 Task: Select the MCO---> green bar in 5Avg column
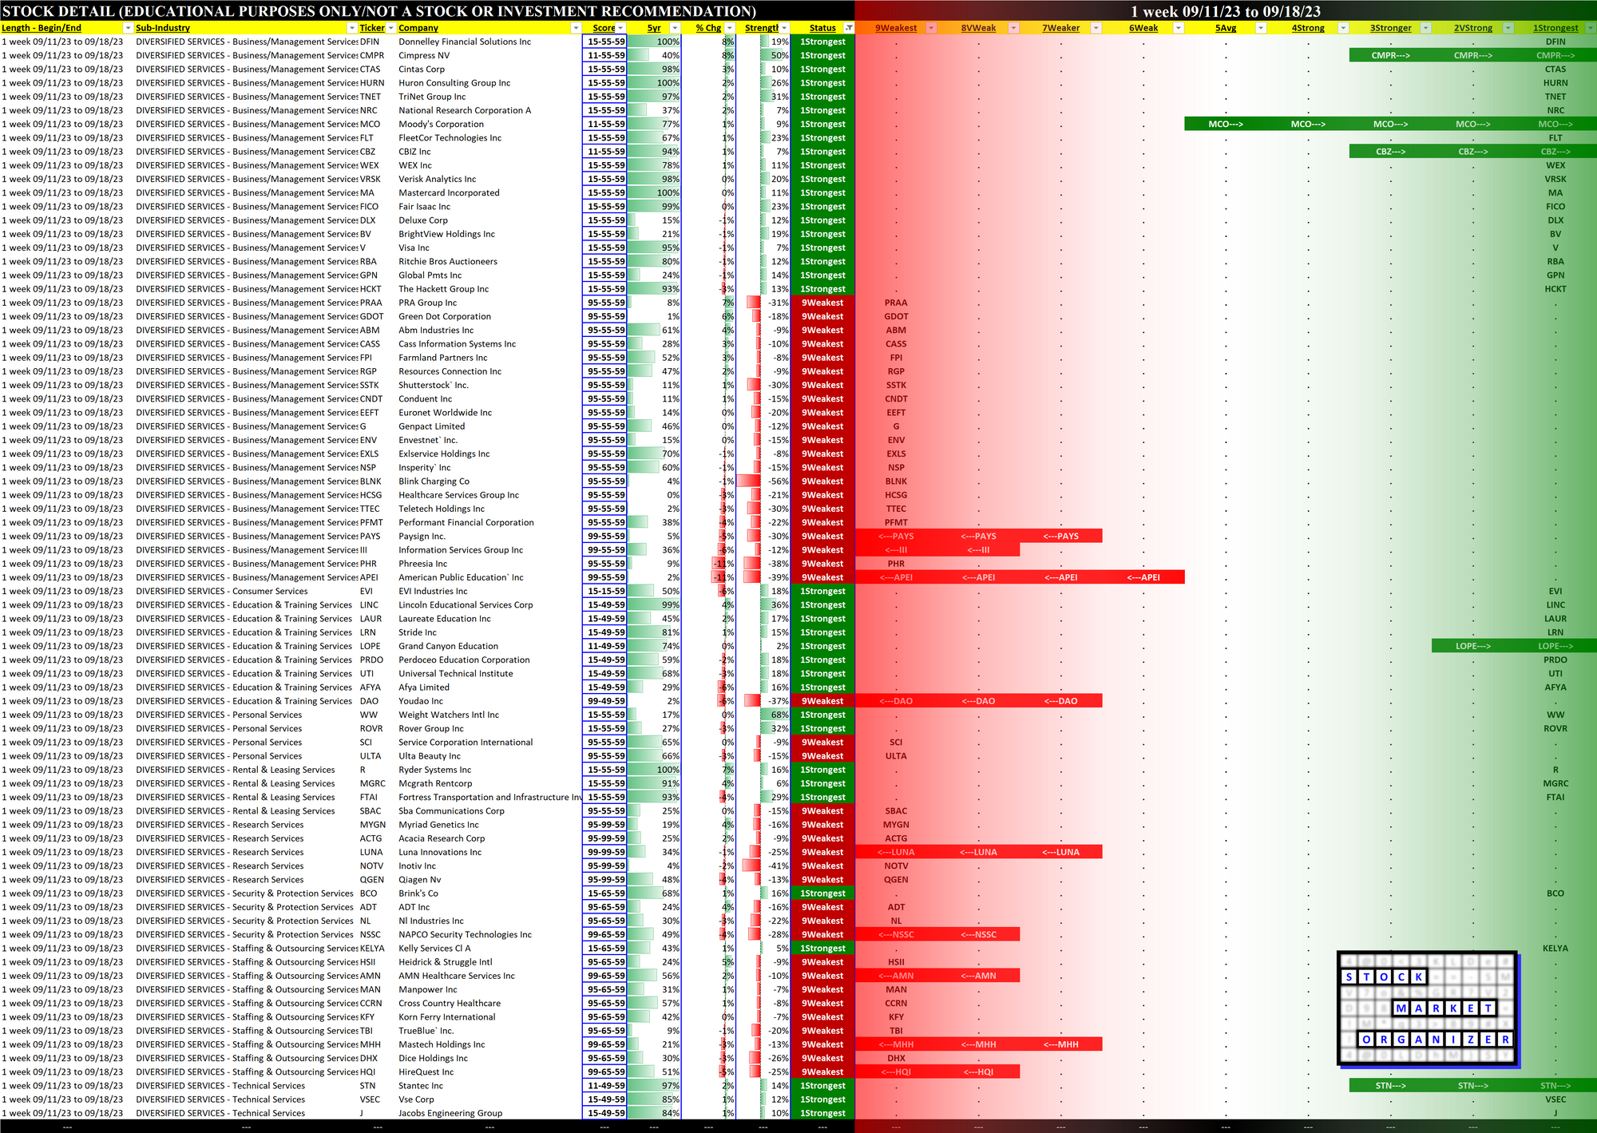pos(1226,124)
